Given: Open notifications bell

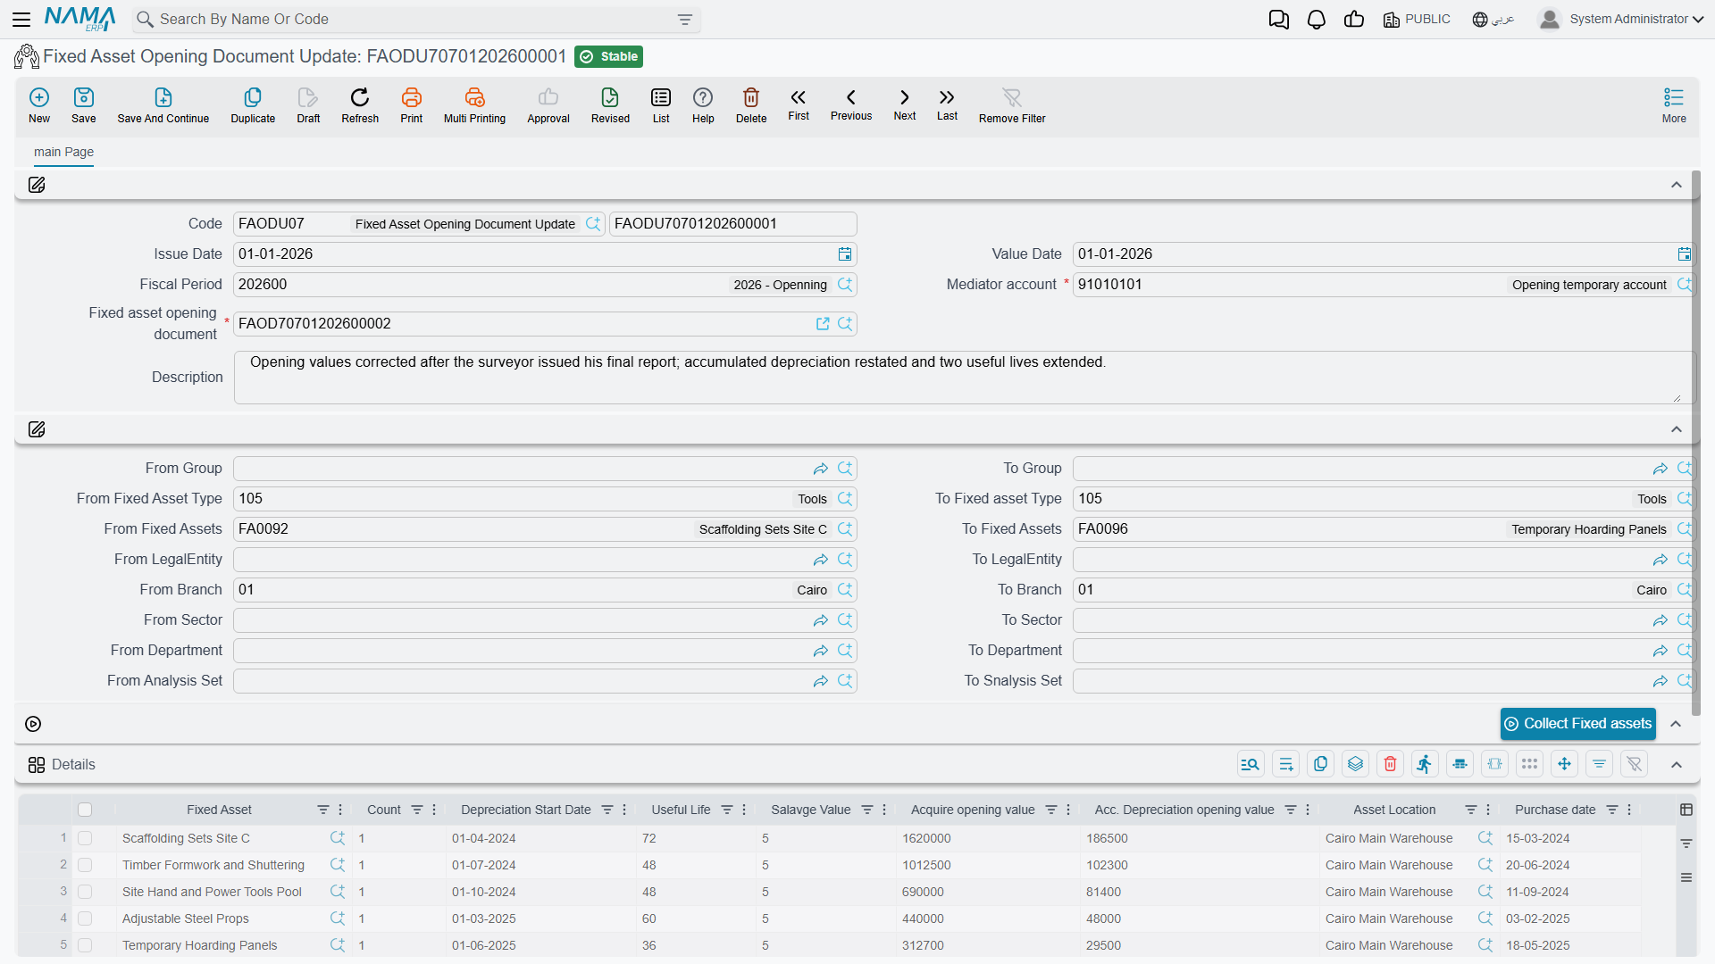Looking at the screenshot, I should pos(1316,20).
